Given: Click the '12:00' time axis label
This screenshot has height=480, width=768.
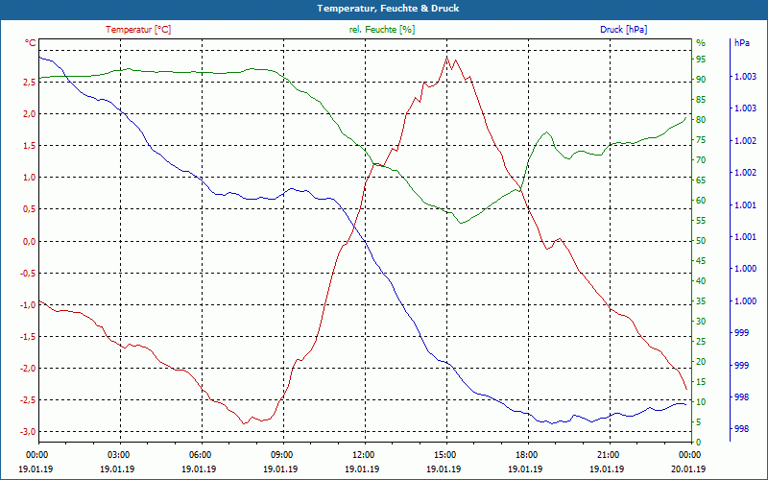Looking at the screenshot, I should coord(363,454).
